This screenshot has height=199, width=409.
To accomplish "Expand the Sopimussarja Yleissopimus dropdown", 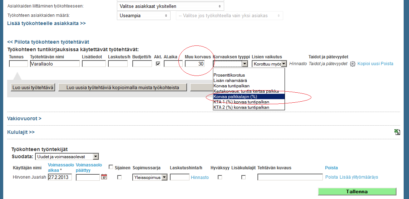I will point(149,177).
